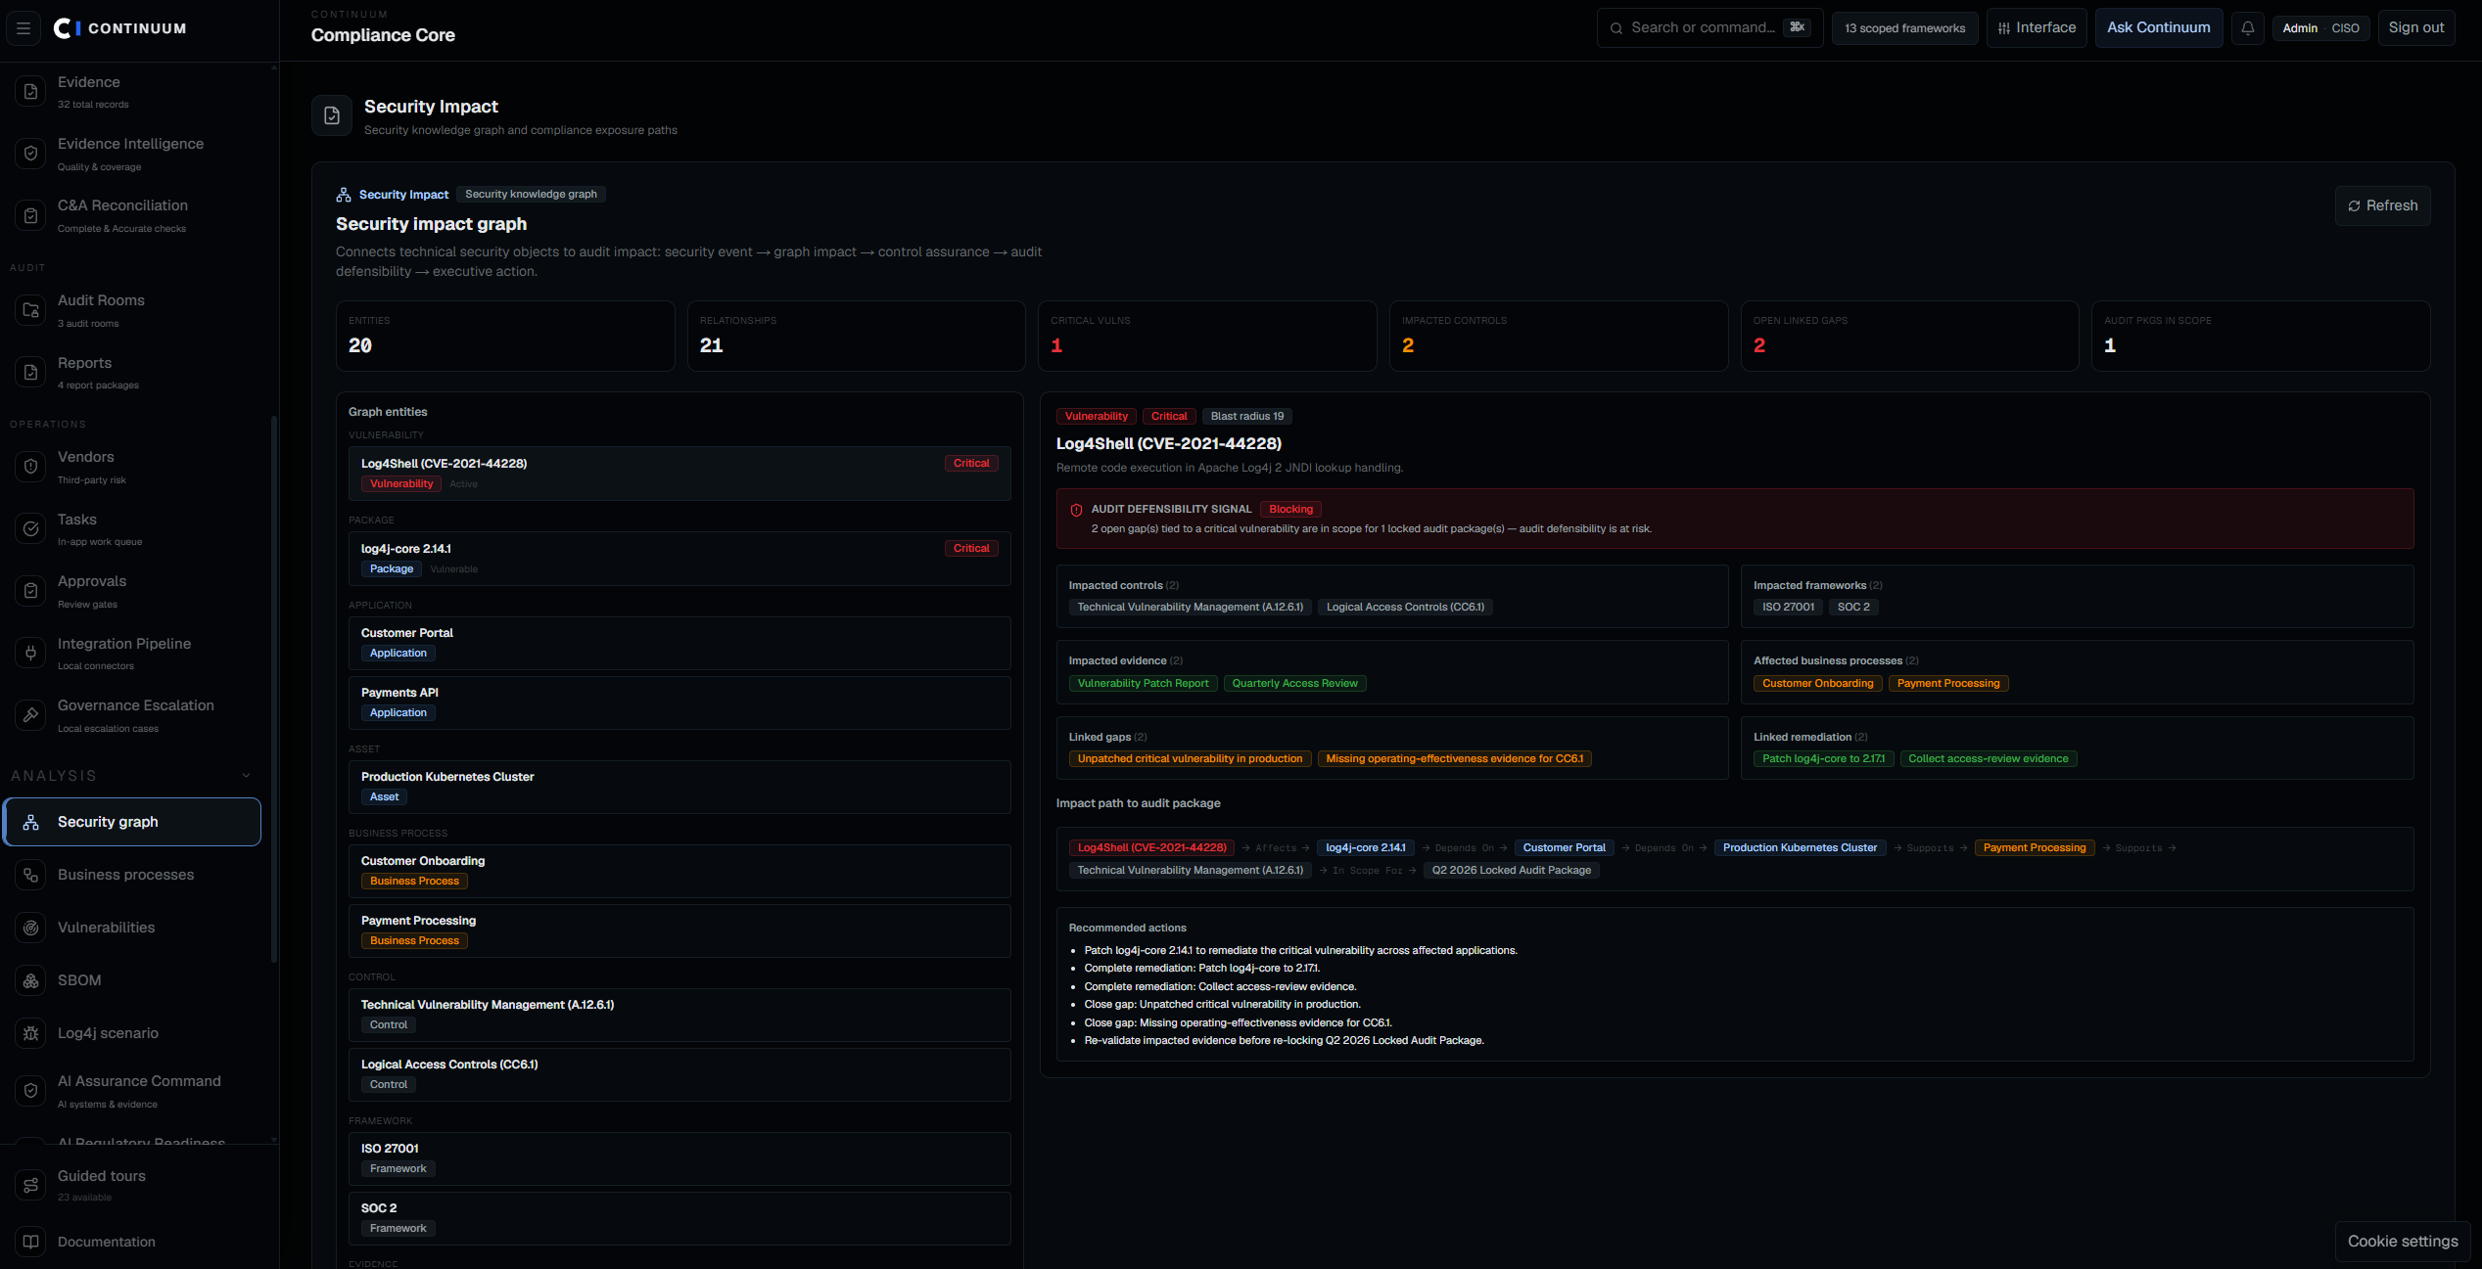Open the hamburger menu icon
This screenshot has height=1269, width=2482.
click(x=23, y=28)
